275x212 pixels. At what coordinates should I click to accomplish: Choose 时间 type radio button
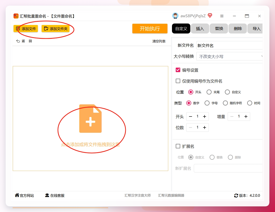(250, 103)
